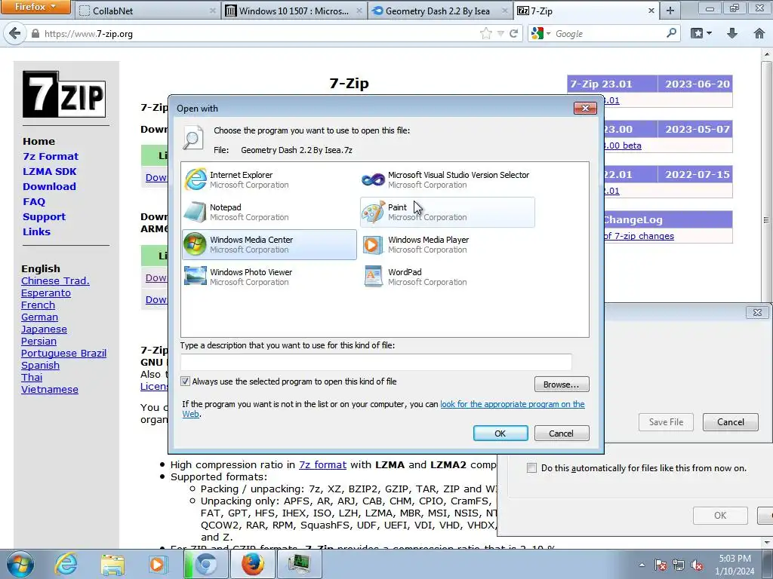
Task: Click look for appropriate program on Web link
Action: tap(513, 404)
